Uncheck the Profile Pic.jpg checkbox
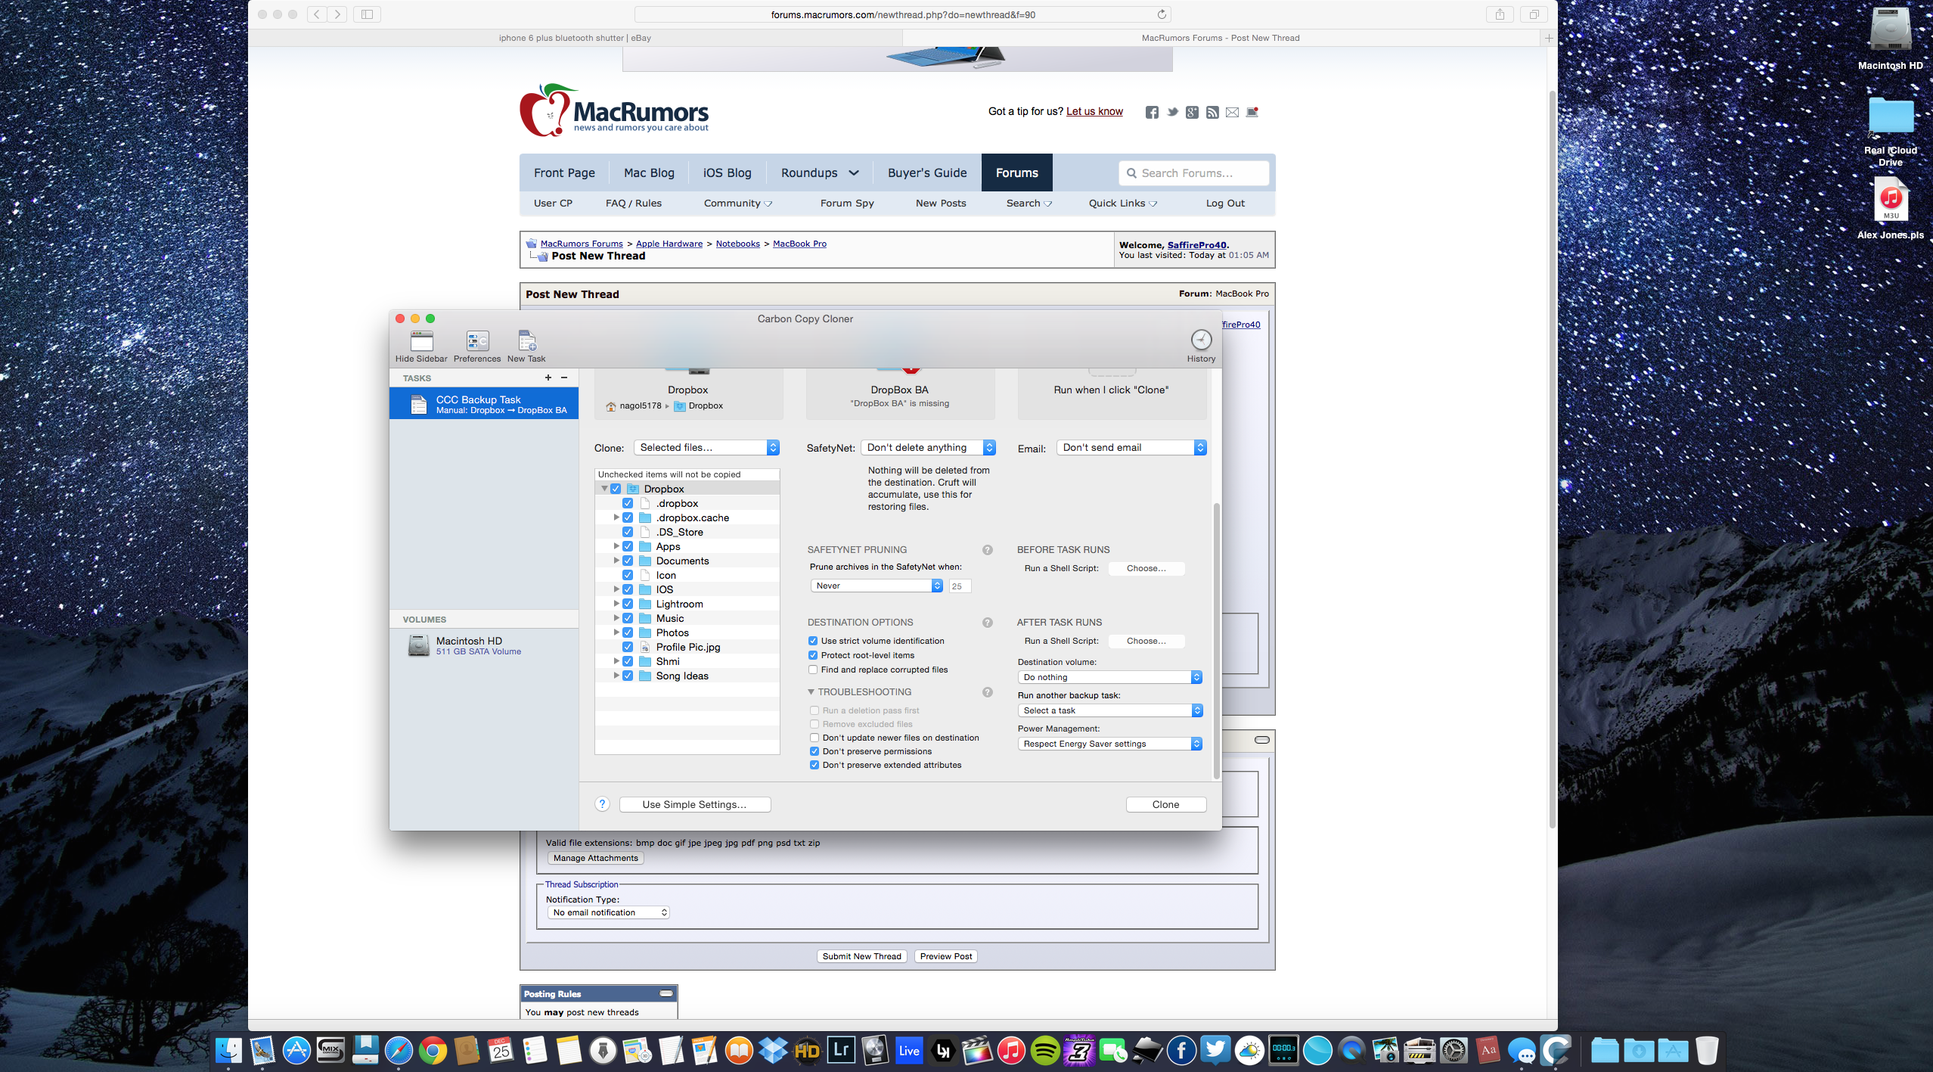The height and width of the screenshot is (1072, 1933). (628, 647)
